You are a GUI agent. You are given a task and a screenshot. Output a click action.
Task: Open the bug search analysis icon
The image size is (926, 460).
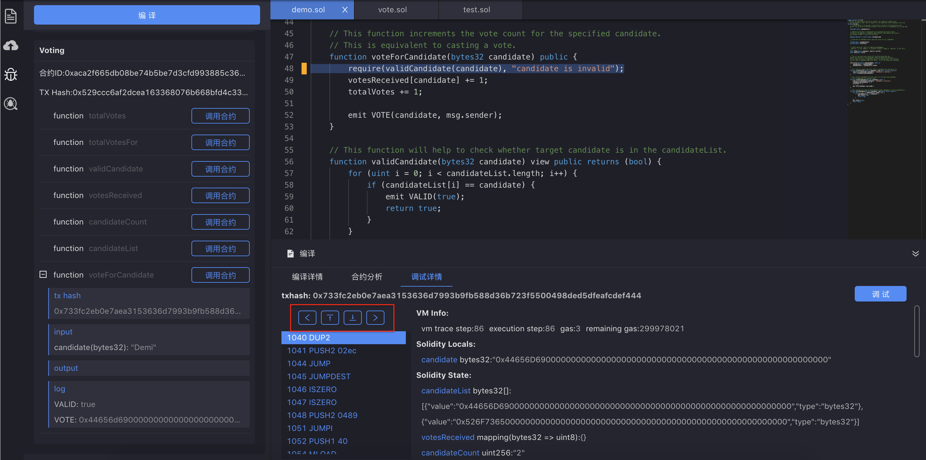click(x=11, y=104)
